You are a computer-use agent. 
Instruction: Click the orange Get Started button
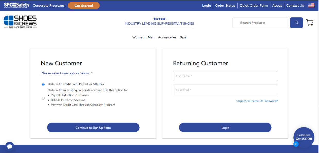pyautogui.click(x=84, y=5)
